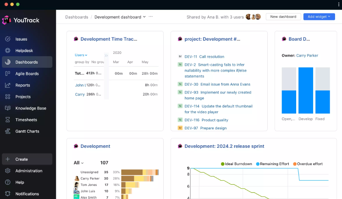Click the New dashboard button
342x199 pixels.
(283, 17)
